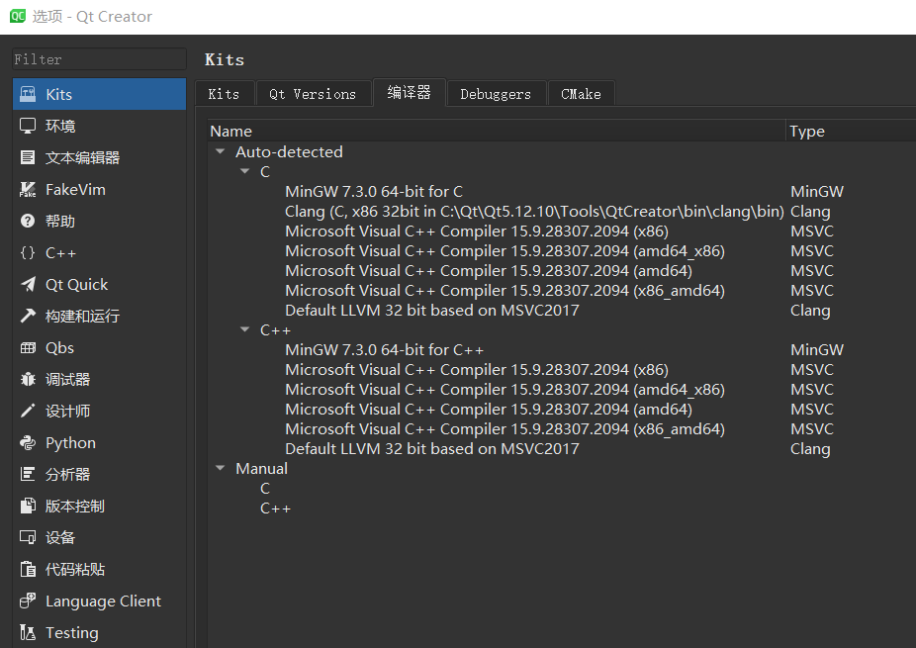Image resolution: width=916 pixels, height=648 pixels.
Task: Open the Debuggers tab
Action: [x=496, y=94]
